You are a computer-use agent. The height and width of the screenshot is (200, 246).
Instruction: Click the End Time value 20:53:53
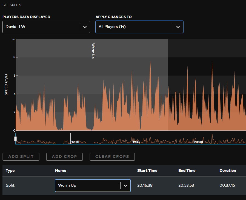click(x=186, y=185)
